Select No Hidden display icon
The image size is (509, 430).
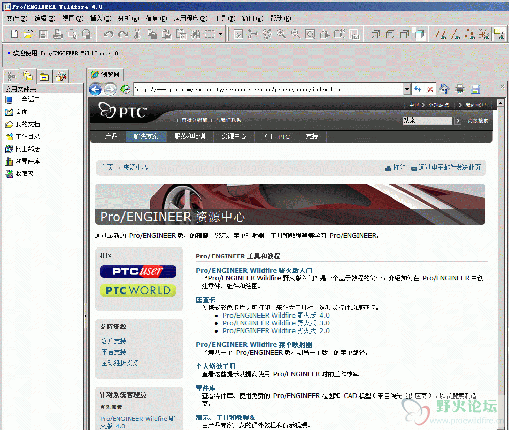coord(405,34)
